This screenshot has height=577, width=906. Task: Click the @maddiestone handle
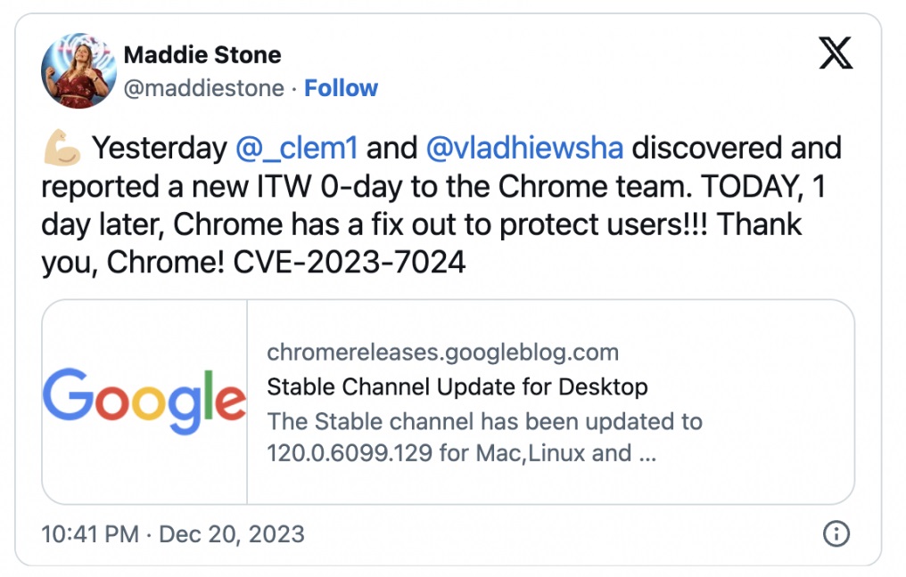[204, 88]
